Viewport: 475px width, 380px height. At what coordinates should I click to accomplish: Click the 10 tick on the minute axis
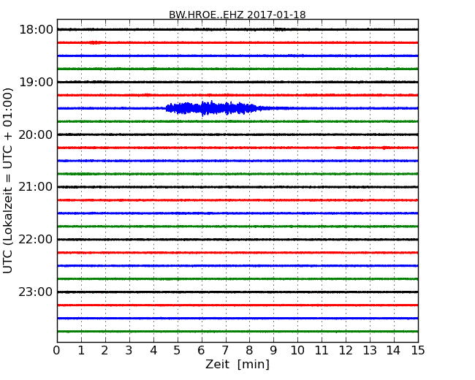pyautogui.click(x=297, y=351)
